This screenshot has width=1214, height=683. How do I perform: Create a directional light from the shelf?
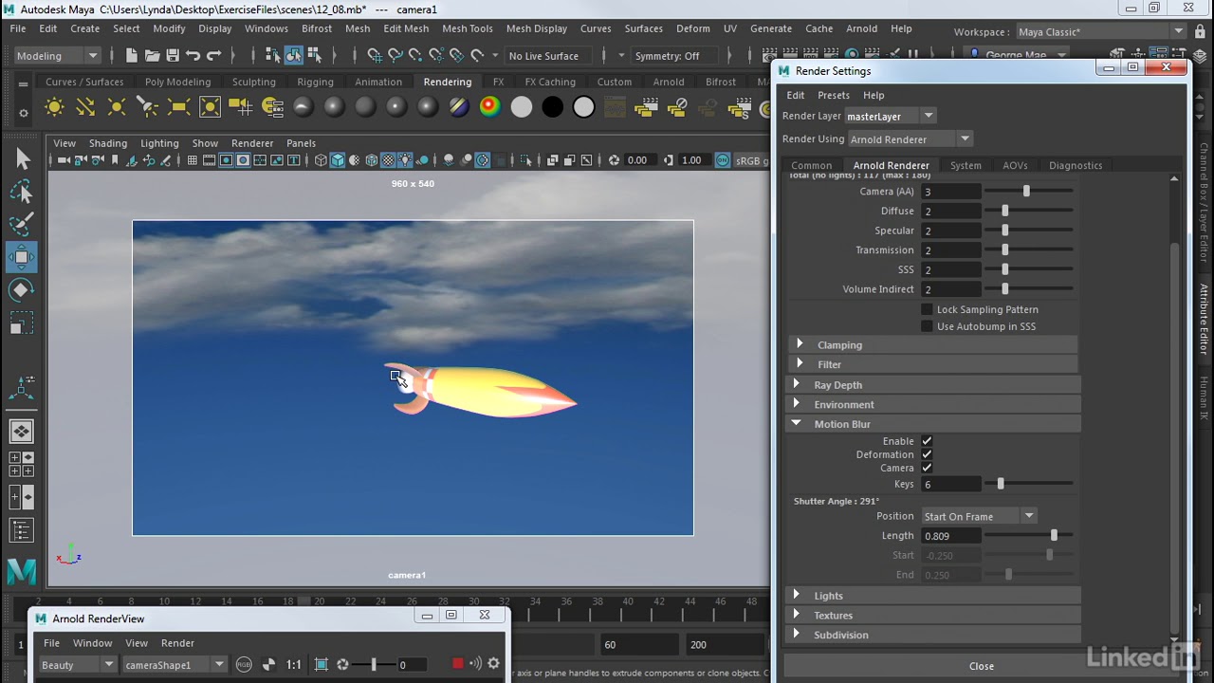pos(85,107)
